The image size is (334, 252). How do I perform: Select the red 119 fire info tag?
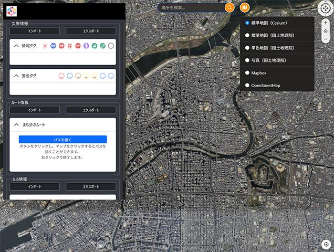pyautogui.click(x=61, y=46)
